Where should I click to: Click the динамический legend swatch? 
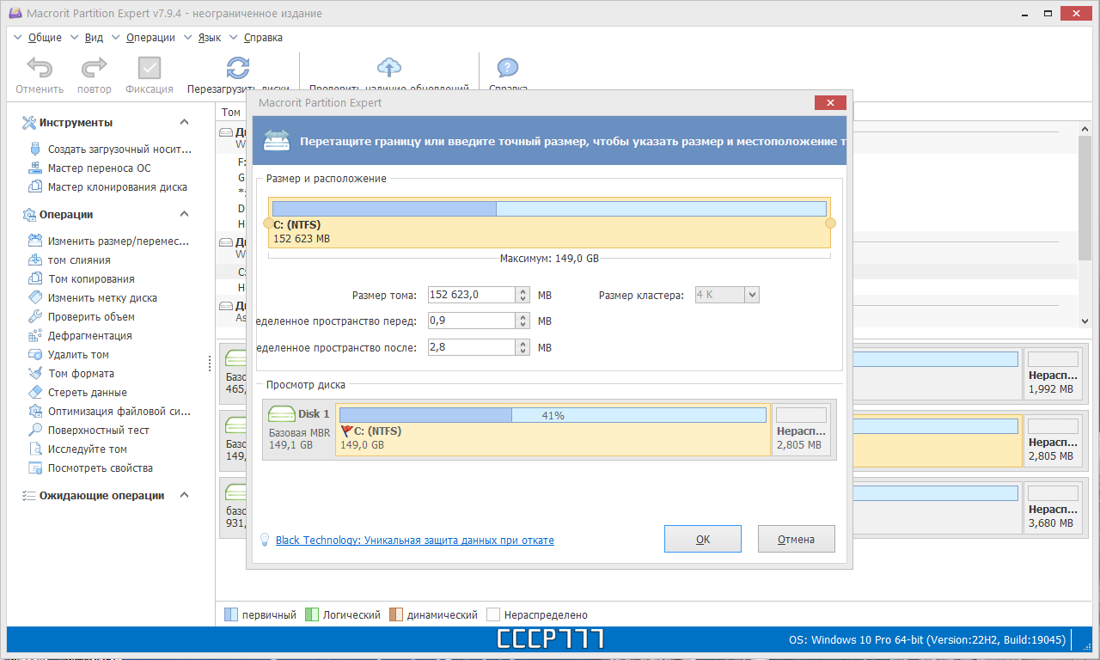point(395,615)
